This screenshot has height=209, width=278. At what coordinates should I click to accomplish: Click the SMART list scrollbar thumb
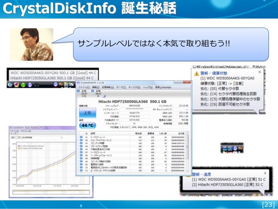click(187, 147)
